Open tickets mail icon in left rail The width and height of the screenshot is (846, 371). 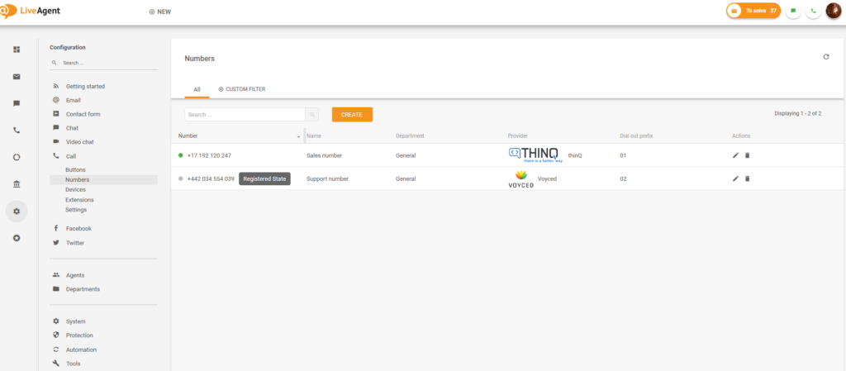(x=17, y=77)
